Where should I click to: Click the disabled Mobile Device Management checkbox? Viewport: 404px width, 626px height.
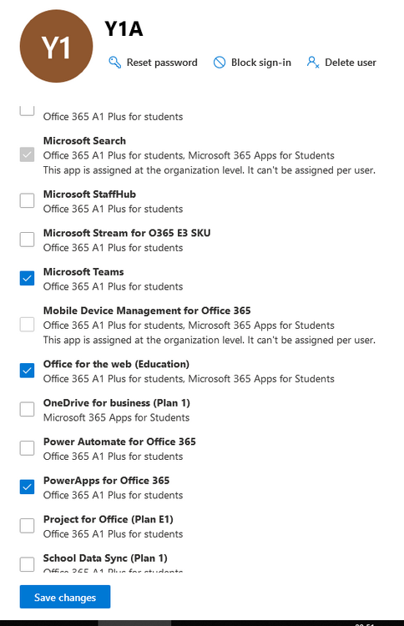point(28,324)
